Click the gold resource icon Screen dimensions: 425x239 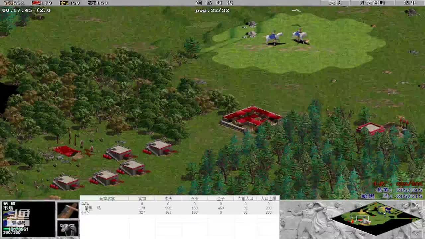pyautogui.click(x=64, y=3)
